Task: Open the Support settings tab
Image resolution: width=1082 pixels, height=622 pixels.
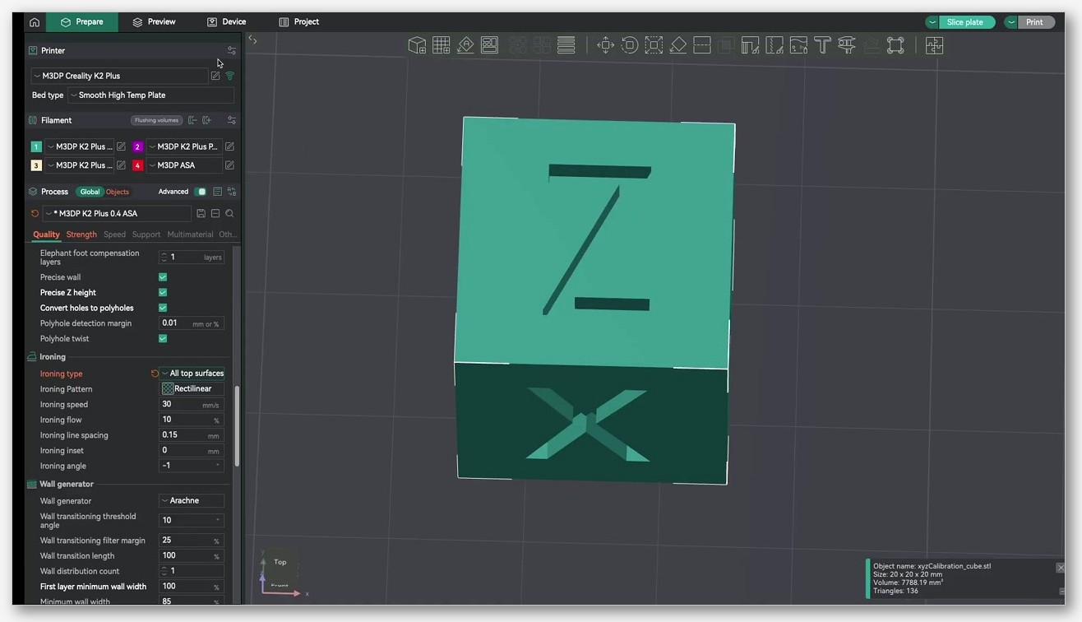Action: 146,234
